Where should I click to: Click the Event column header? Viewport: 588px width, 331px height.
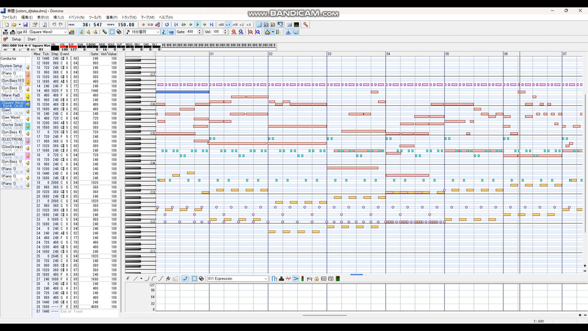[74, 54]
